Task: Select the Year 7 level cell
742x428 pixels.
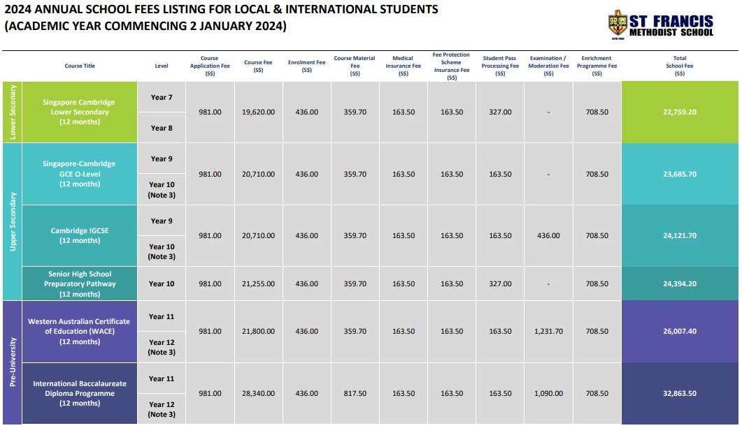Action: 162,97
